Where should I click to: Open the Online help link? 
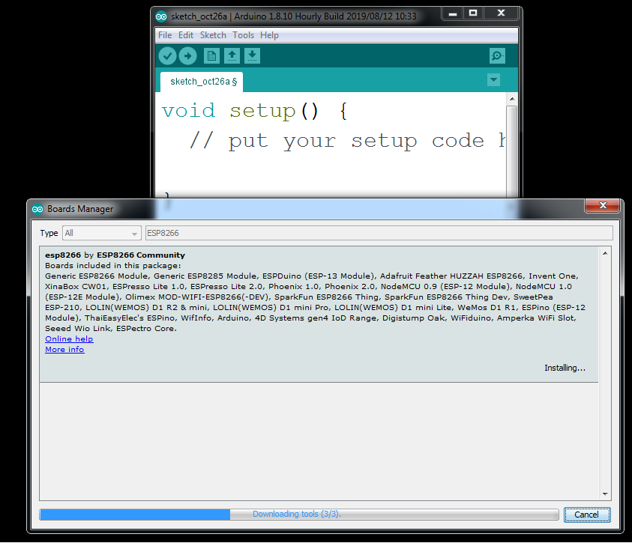pos(69,339)
